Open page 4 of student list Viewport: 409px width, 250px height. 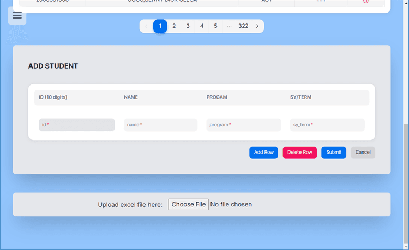[x=202, y=26]
